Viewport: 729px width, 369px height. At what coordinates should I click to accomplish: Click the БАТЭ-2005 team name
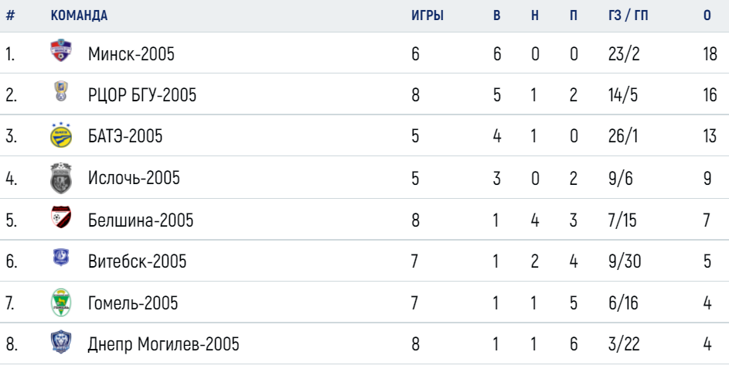[125, 136]
